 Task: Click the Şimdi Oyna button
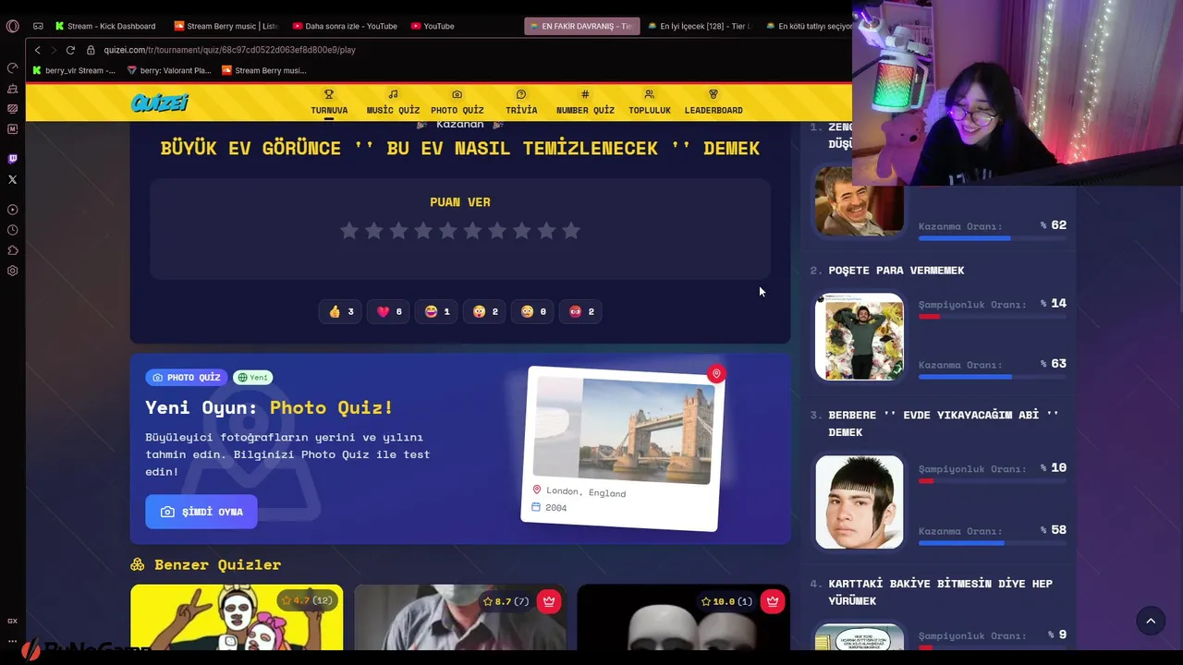click(201, 512)
